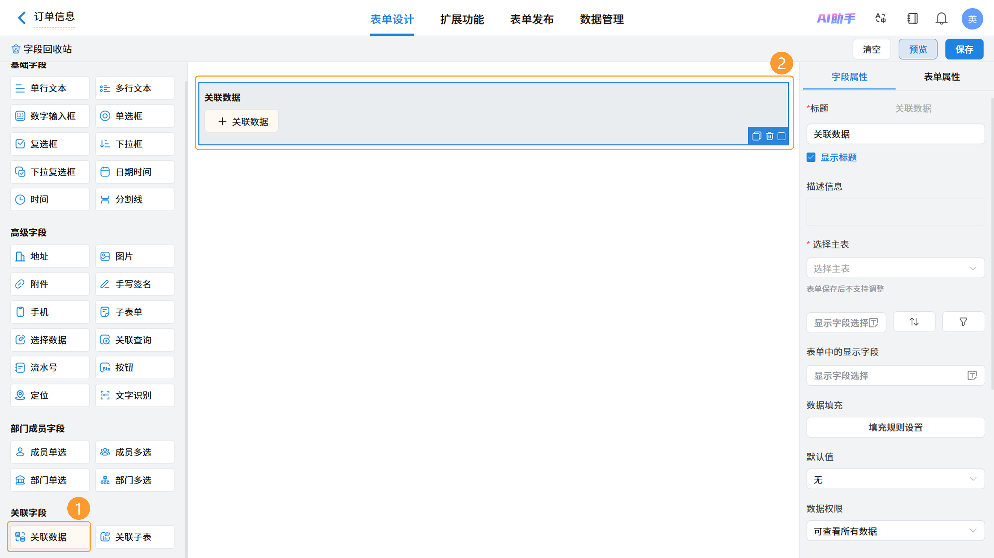
Task: Add a 定位 field
Action: 50,395
